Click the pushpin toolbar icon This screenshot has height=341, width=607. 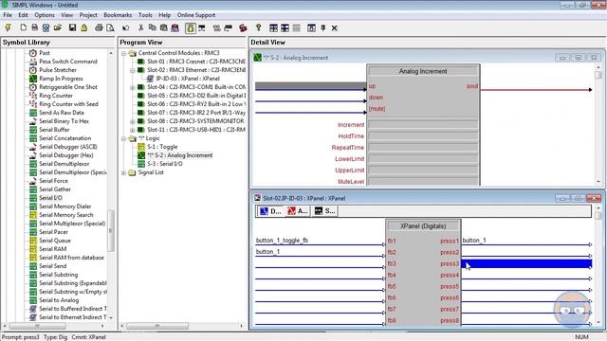(322, 27)
